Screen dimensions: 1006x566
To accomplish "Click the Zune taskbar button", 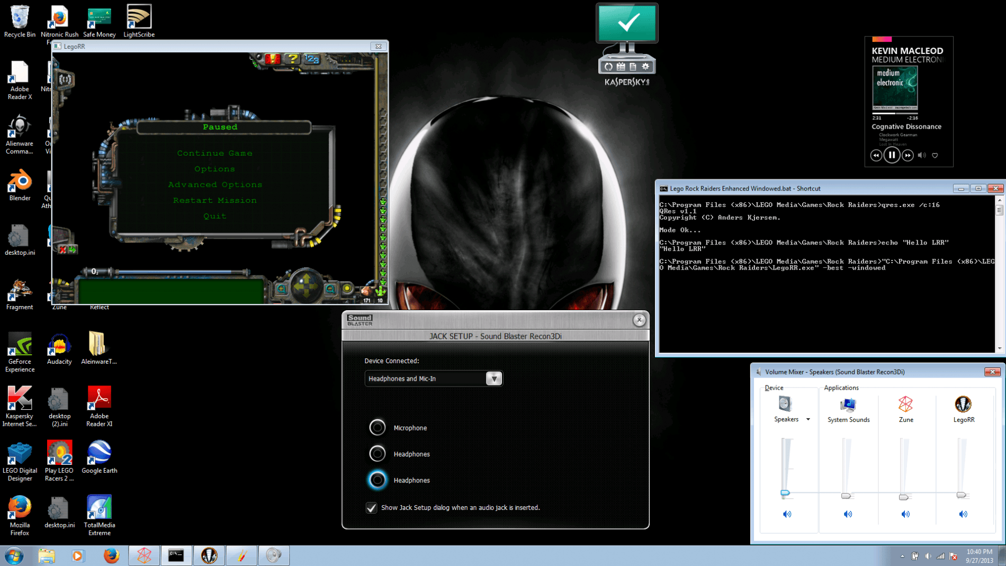I will tap(144, 555).
